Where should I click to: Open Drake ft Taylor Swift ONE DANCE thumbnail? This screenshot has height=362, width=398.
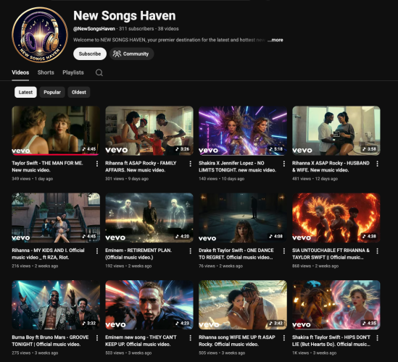(x=243, y=218)
